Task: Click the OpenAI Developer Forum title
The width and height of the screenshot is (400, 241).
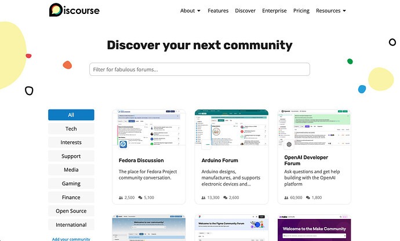Action: tap(306, 160)
